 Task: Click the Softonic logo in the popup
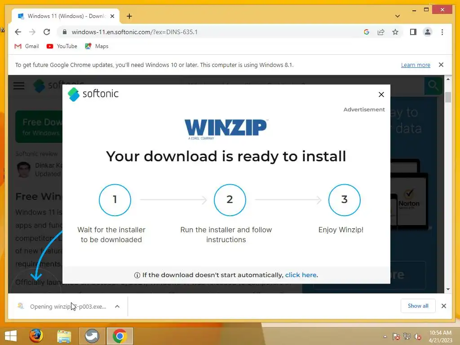coord(93,94)
